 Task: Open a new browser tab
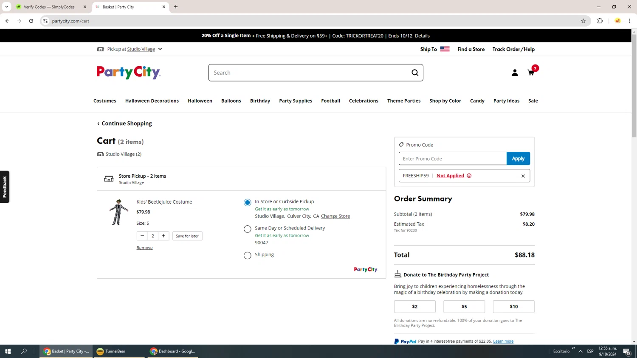176,7
